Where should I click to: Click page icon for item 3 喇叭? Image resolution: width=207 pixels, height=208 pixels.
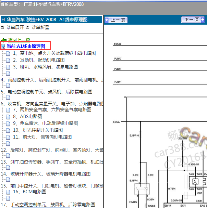tap(8, 67)
